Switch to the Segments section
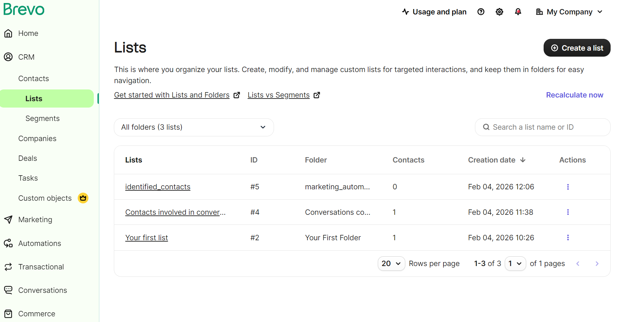Viewport: 622px width, 322px height. tap(42, 118)
